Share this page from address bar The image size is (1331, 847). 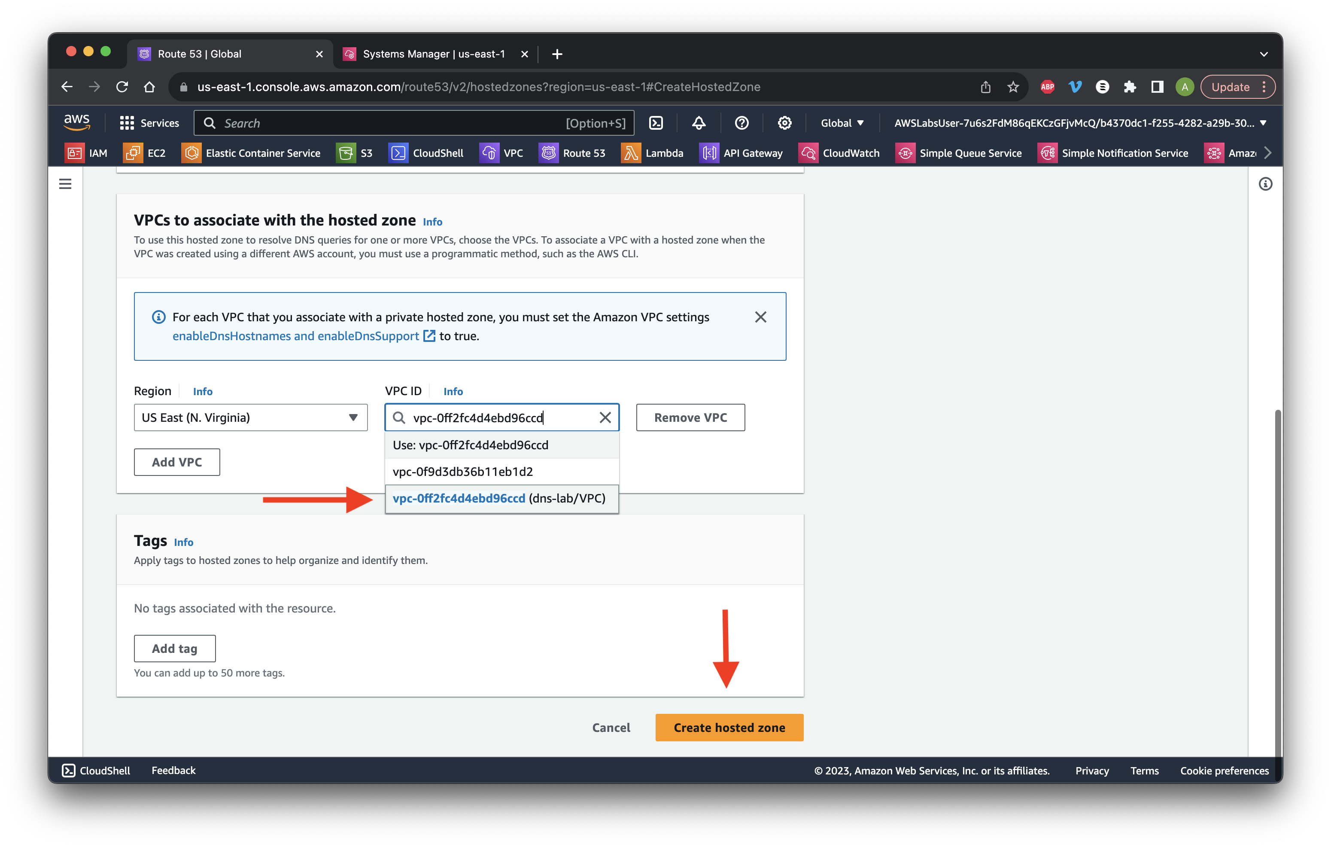tap(985, 87)
